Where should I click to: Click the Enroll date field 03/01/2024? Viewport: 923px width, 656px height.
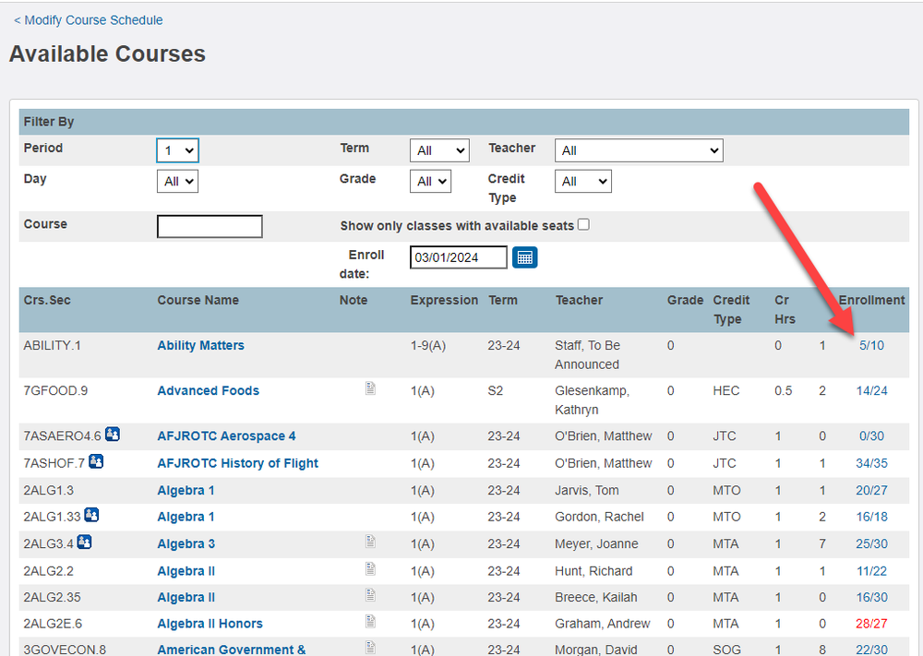coord(458,257)
